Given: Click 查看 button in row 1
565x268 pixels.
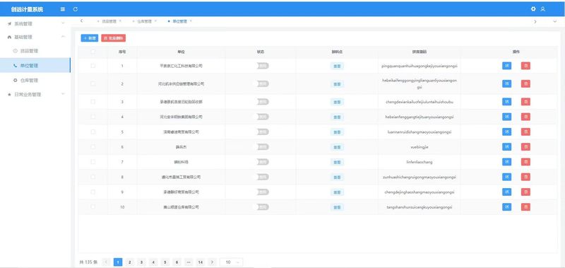Looking at the screenshot, I should click(x=337, y=66).
